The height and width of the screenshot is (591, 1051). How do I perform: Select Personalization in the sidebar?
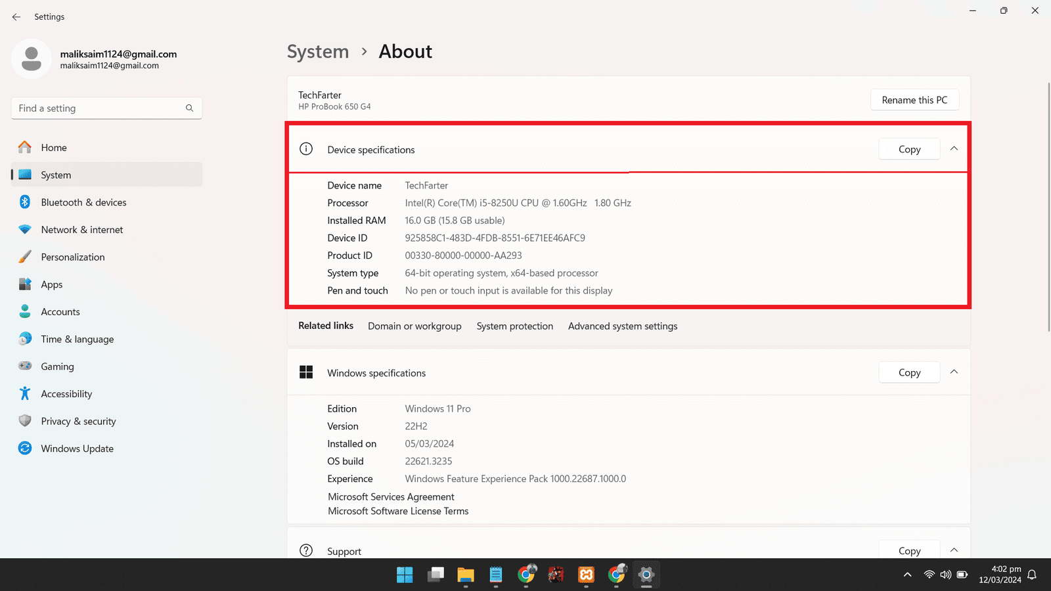point(72,257)
